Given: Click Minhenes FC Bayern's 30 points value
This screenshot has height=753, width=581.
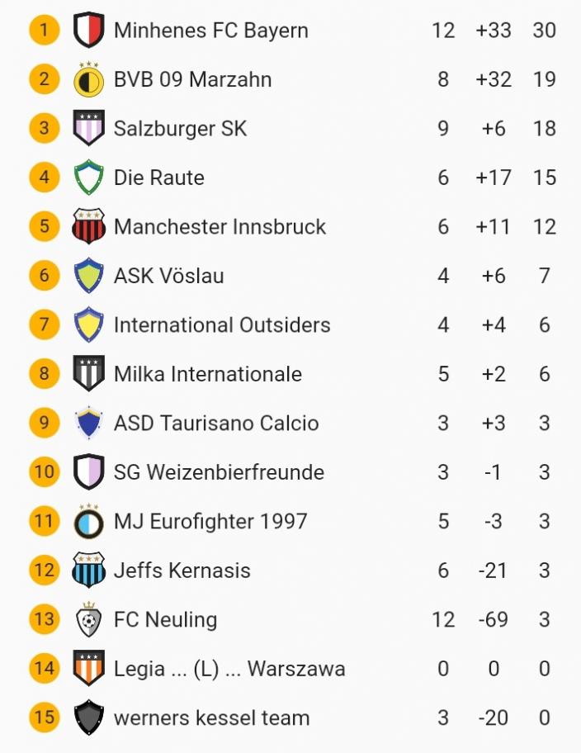Looking at the screenshot, I should 544,31.
